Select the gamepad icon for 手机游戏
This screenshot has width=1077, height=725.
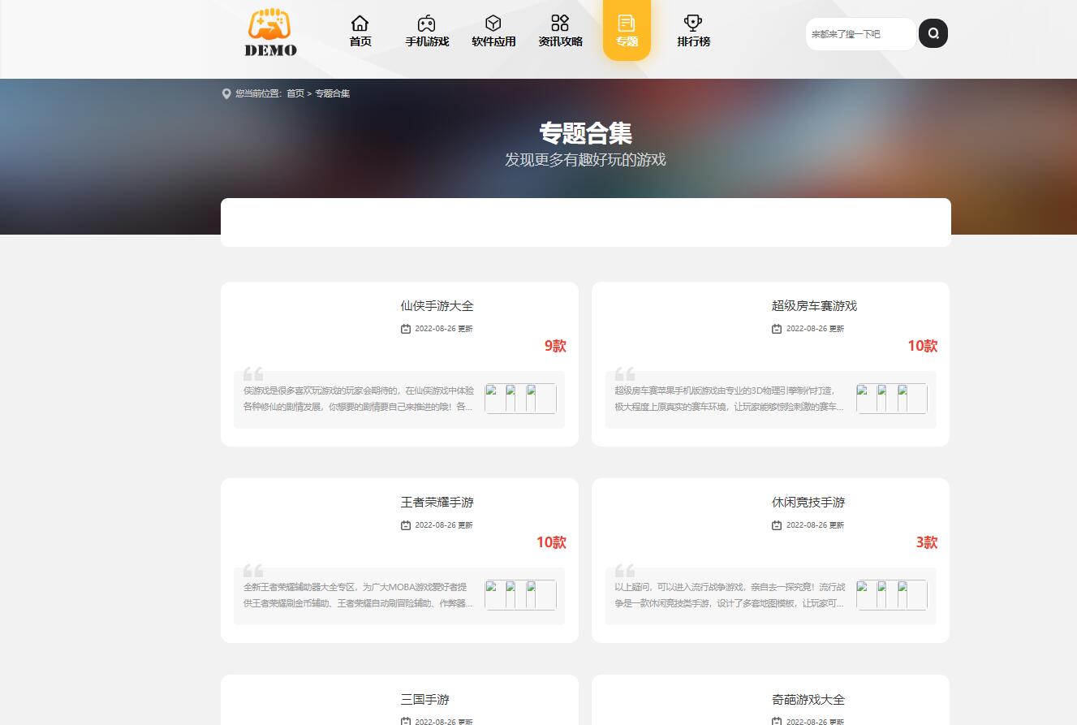tap(427, 24)
